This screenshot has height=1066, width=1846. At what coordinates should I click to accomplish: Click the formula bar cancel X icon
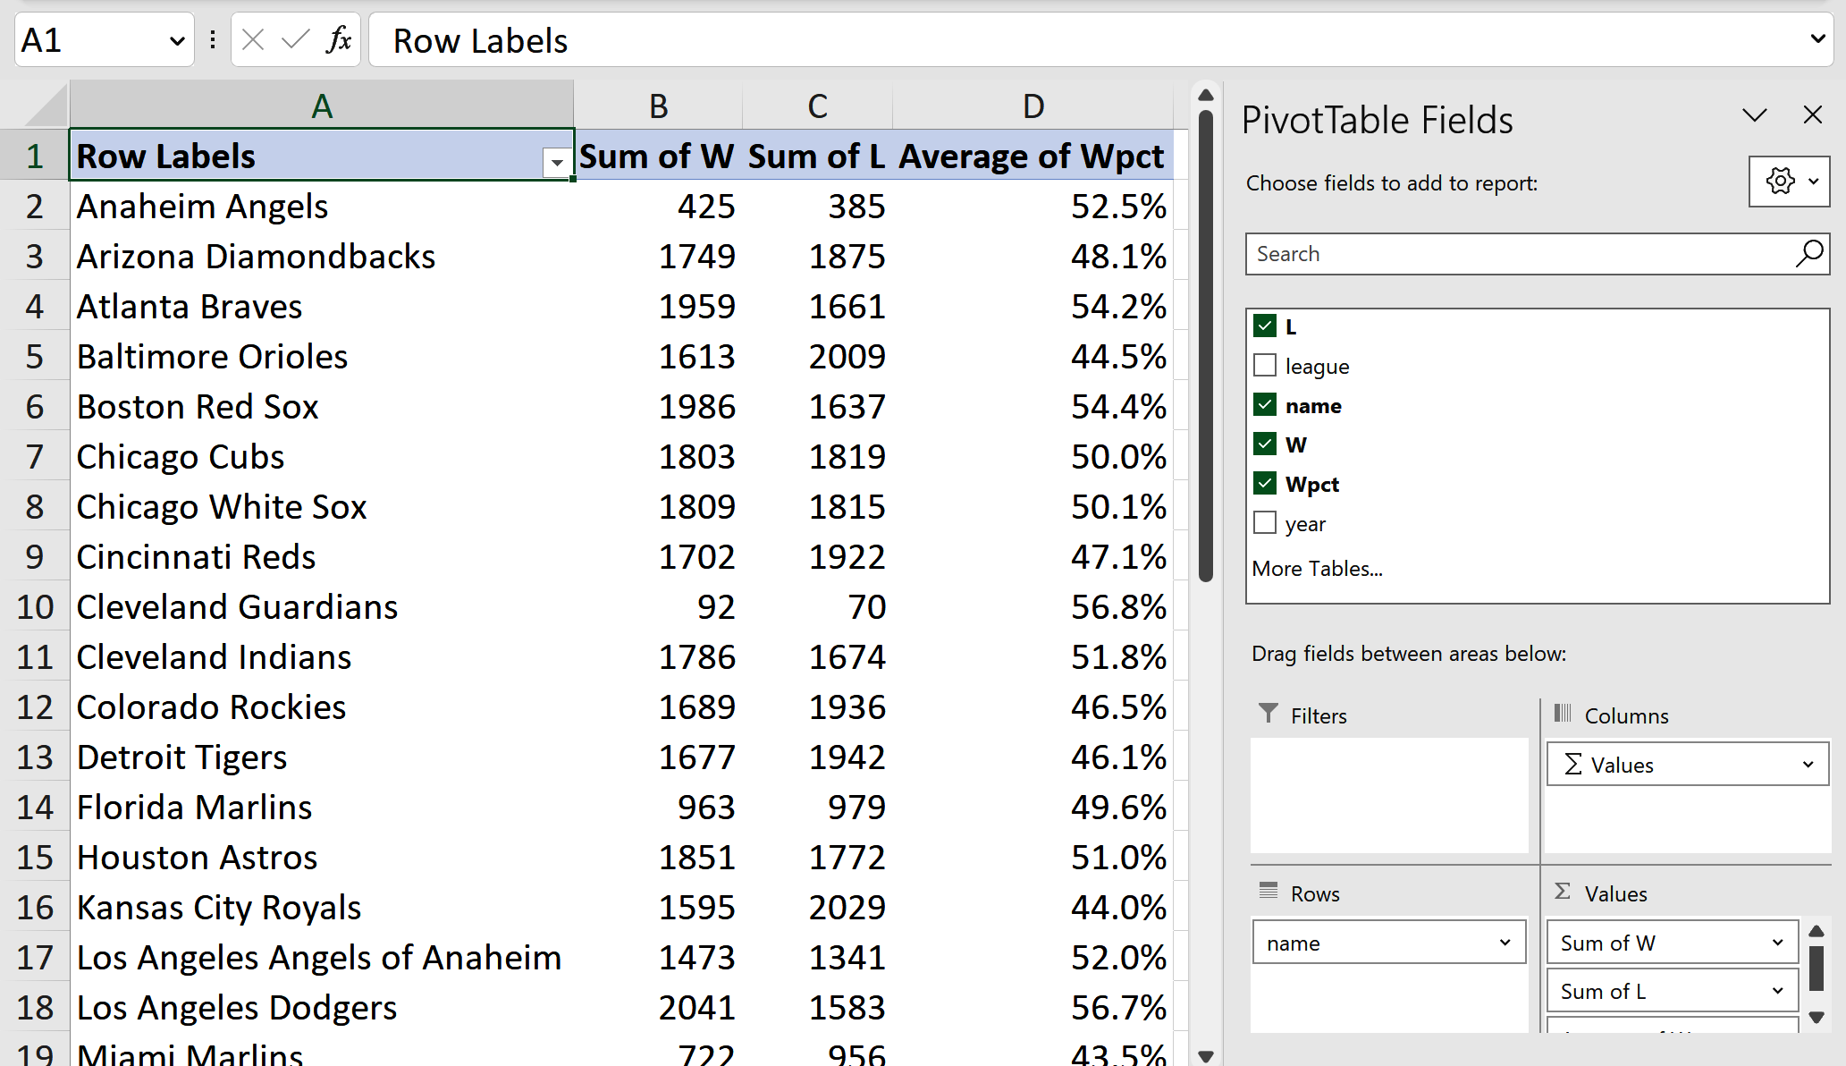pos(253,40)
